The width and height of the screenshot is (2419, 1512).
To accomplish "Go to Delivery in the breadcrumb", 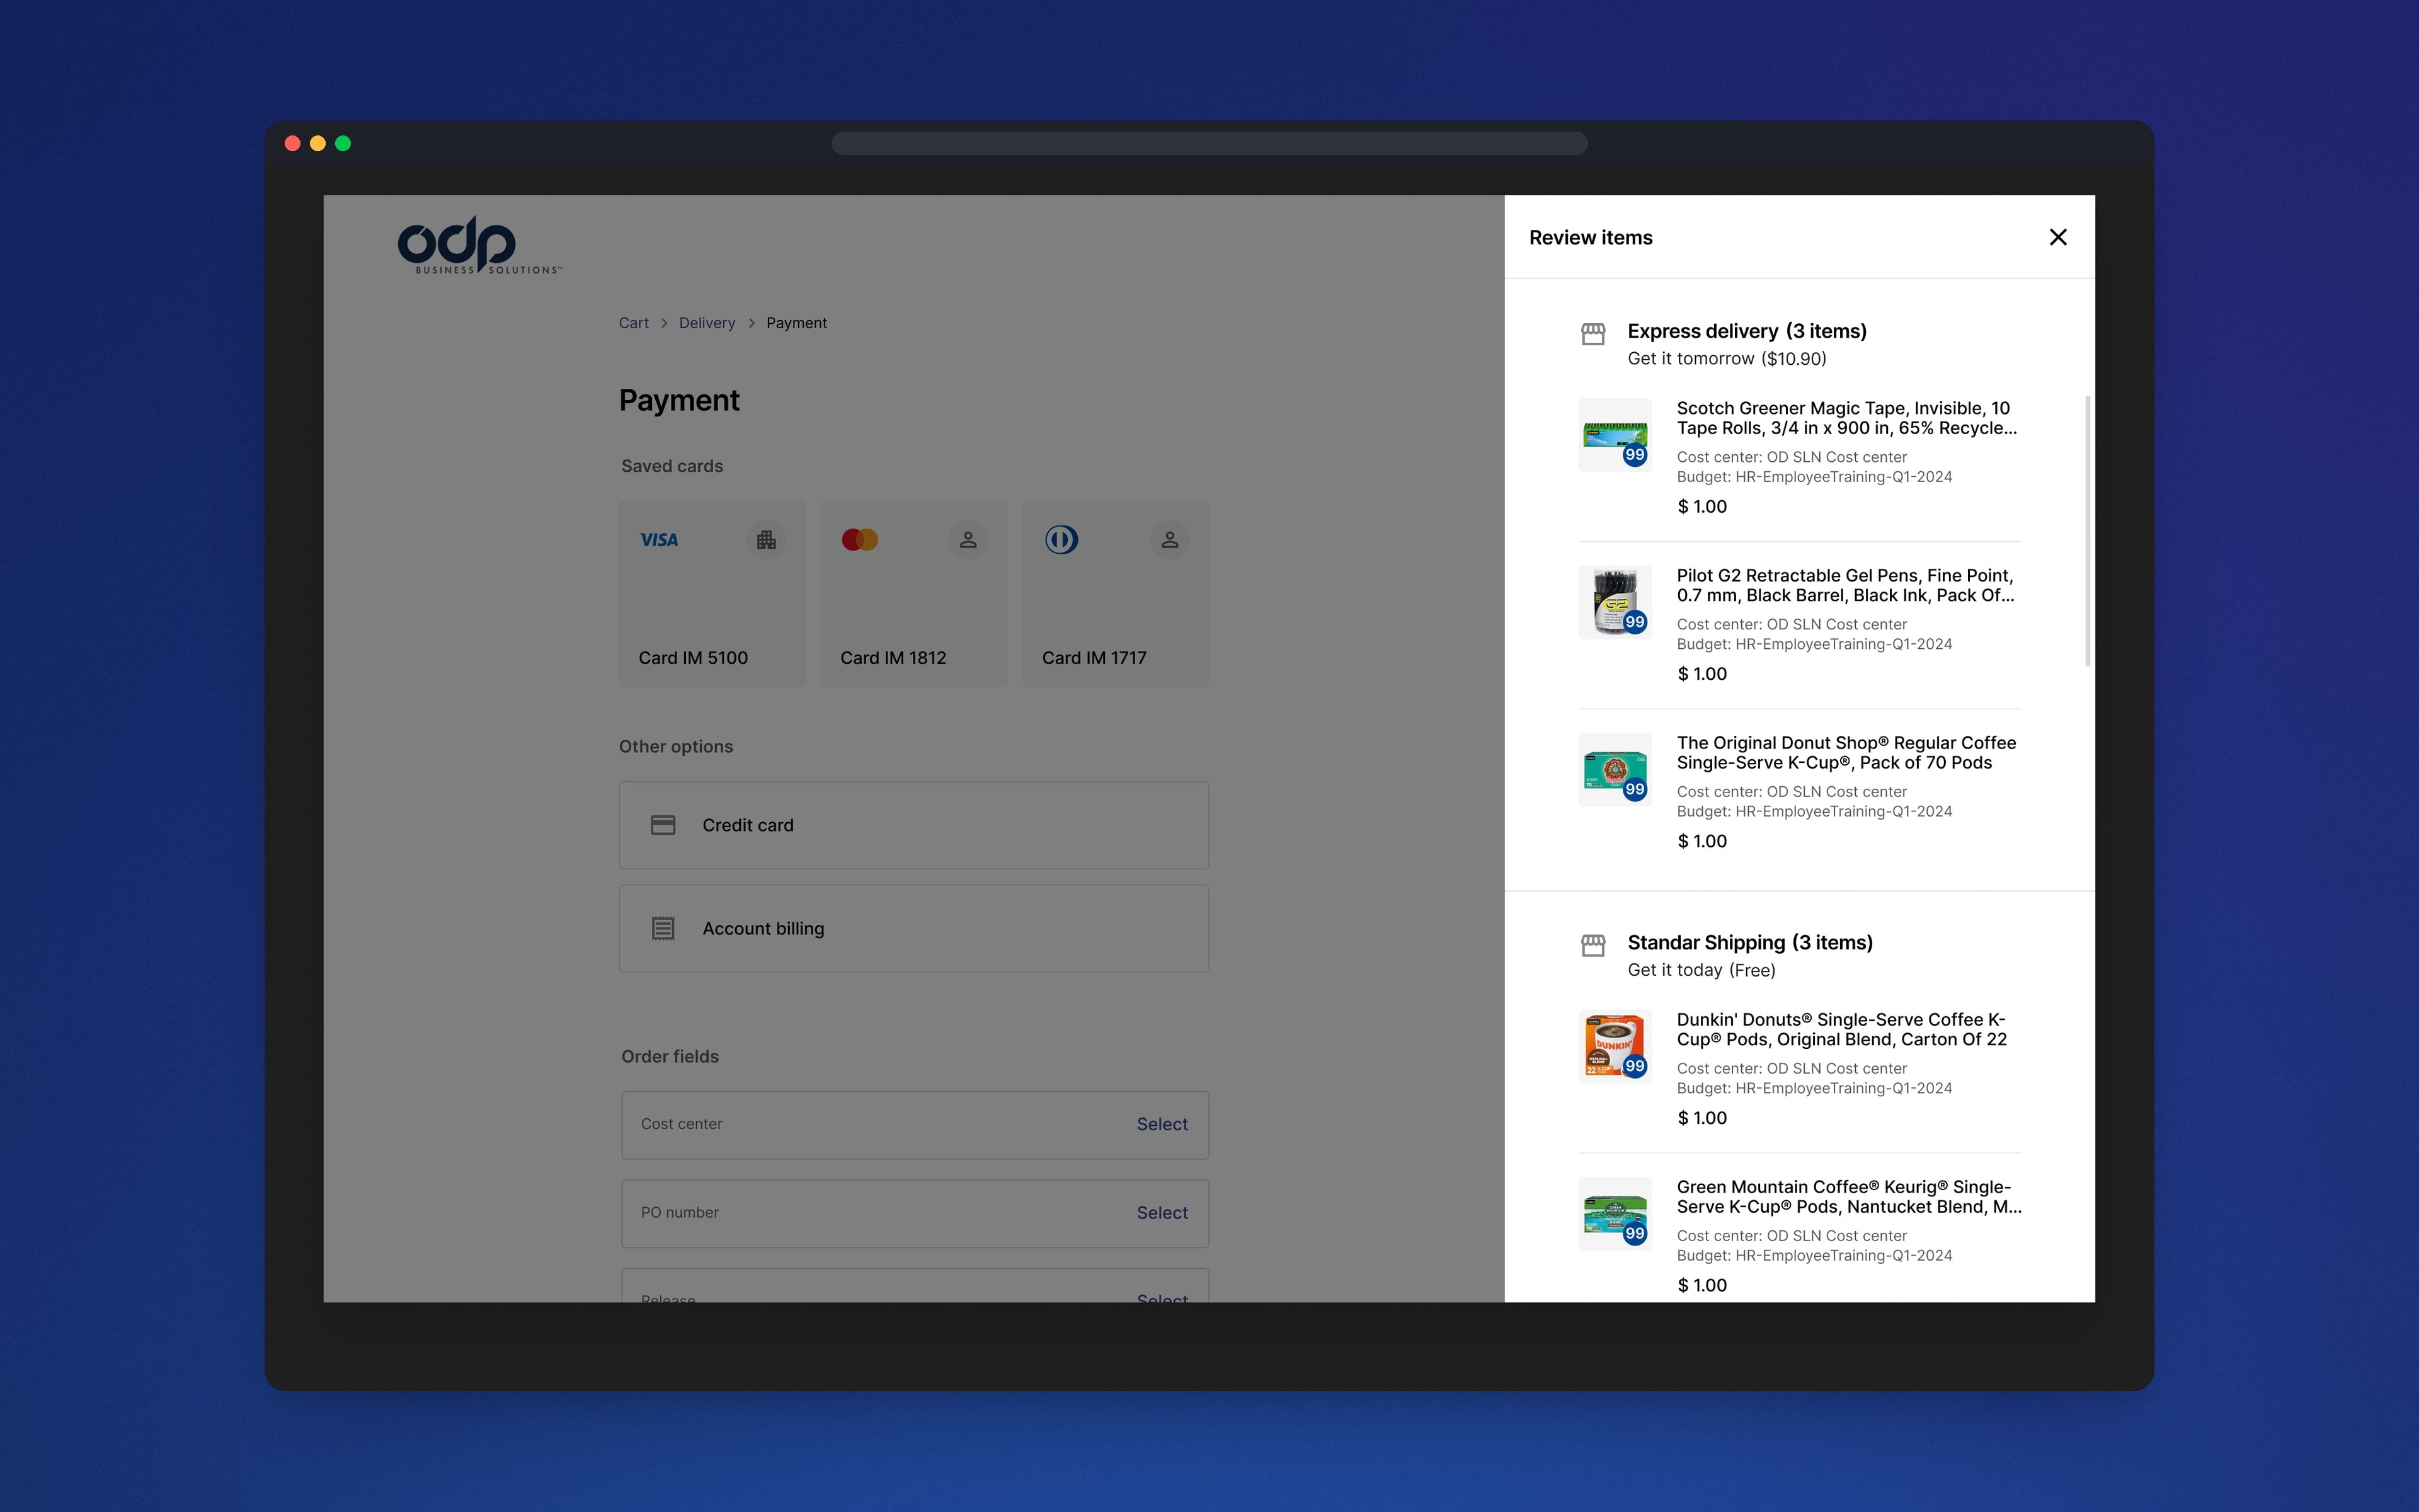I will tap(707, 323).
